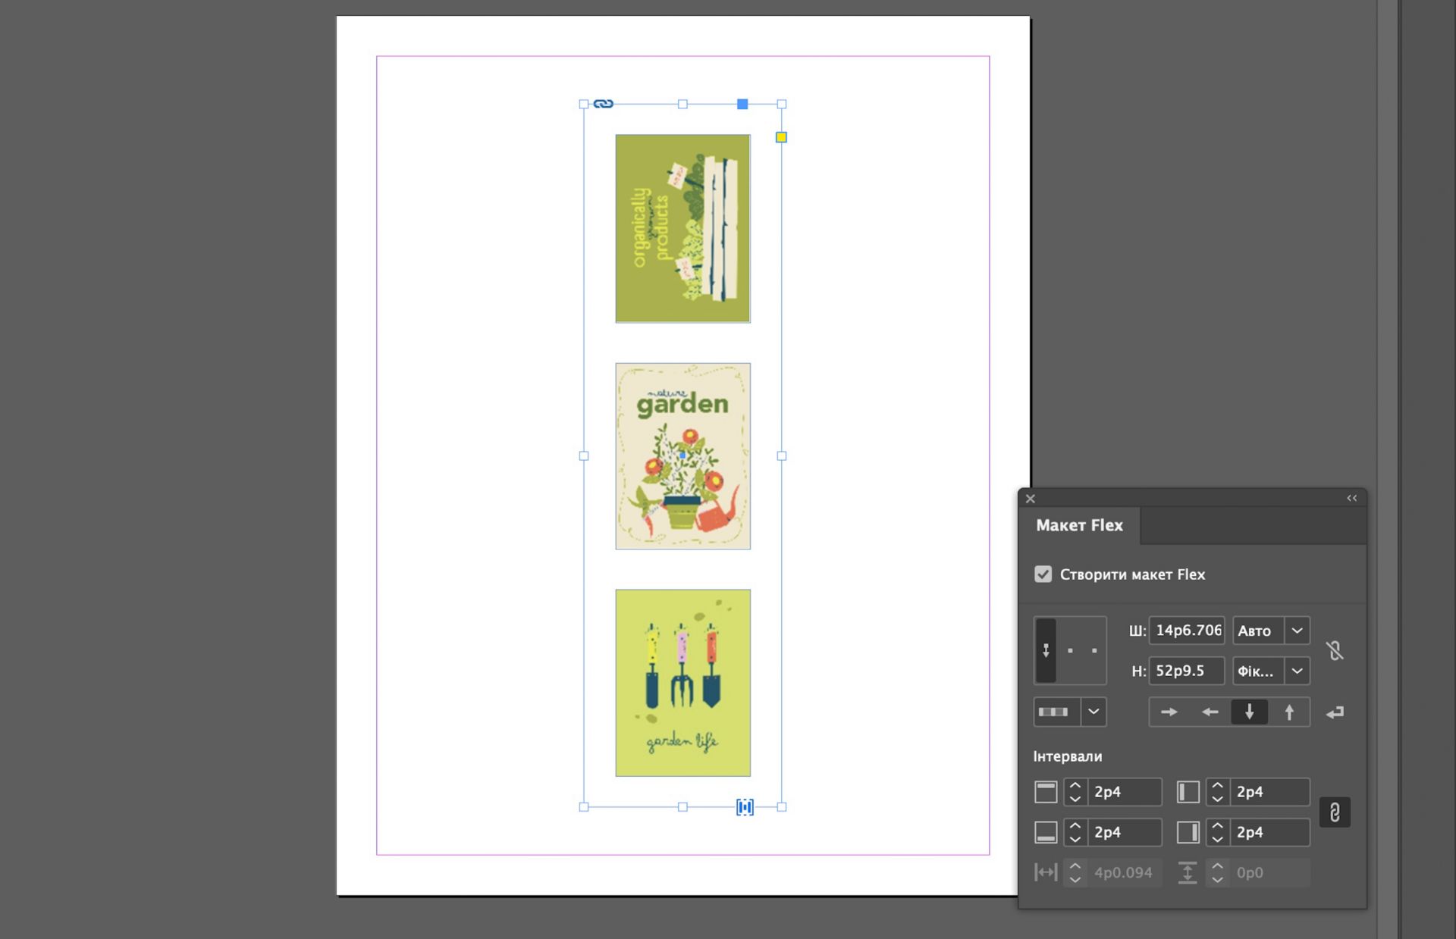Select the top-to-bottom direction arrow
The height and width of the screenshot is (939, 1456).
tap(1249, 712)
